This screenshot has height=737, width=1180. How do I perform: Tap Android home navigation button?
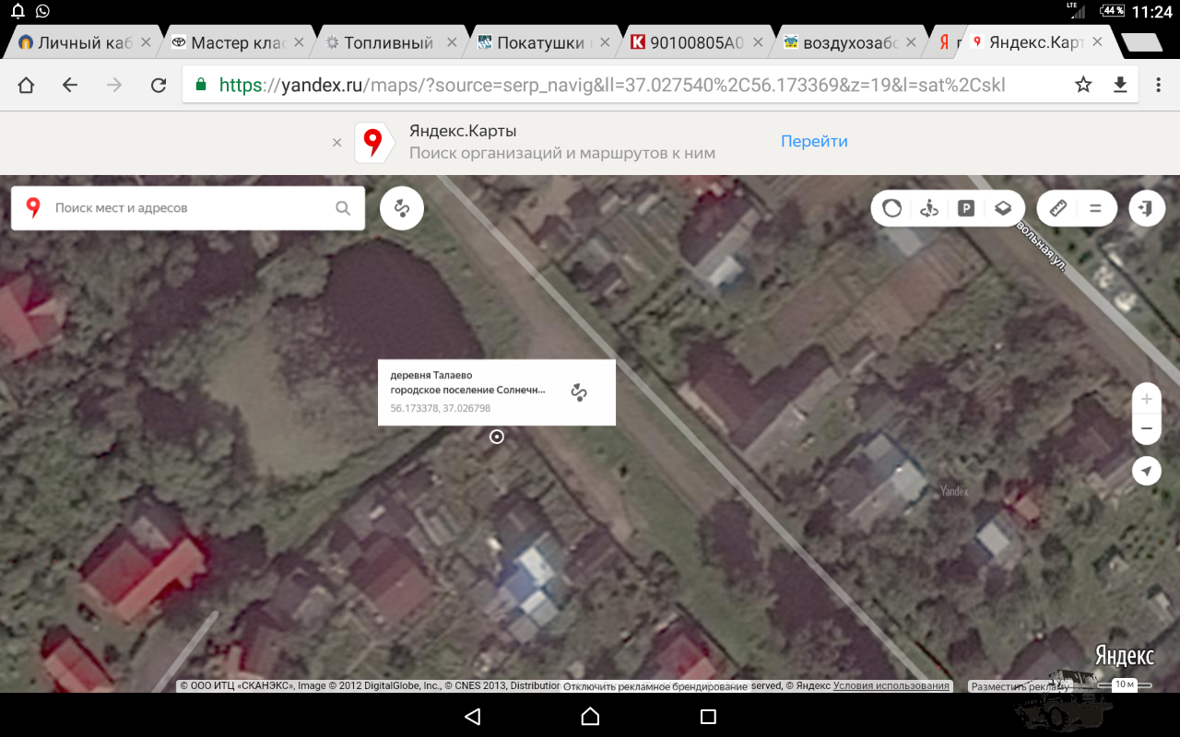tap(590, 716)
